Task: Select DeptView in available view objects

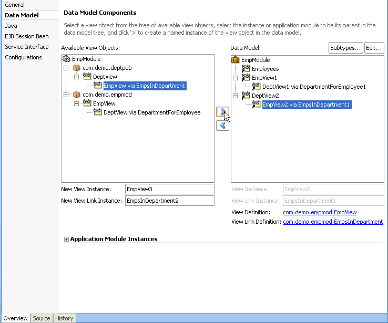Action: coord(105,77)
